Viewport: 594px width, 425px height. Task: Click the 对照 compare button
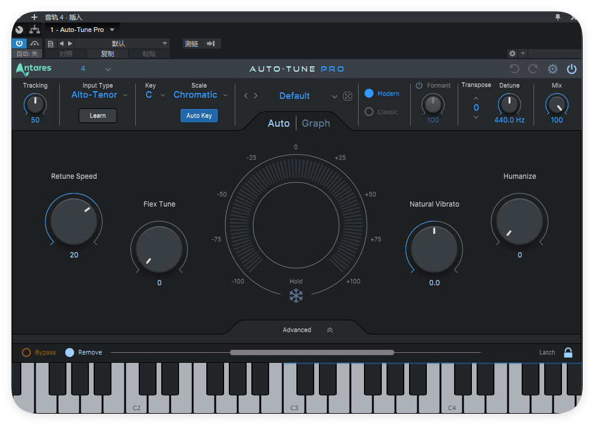(66, 54)
